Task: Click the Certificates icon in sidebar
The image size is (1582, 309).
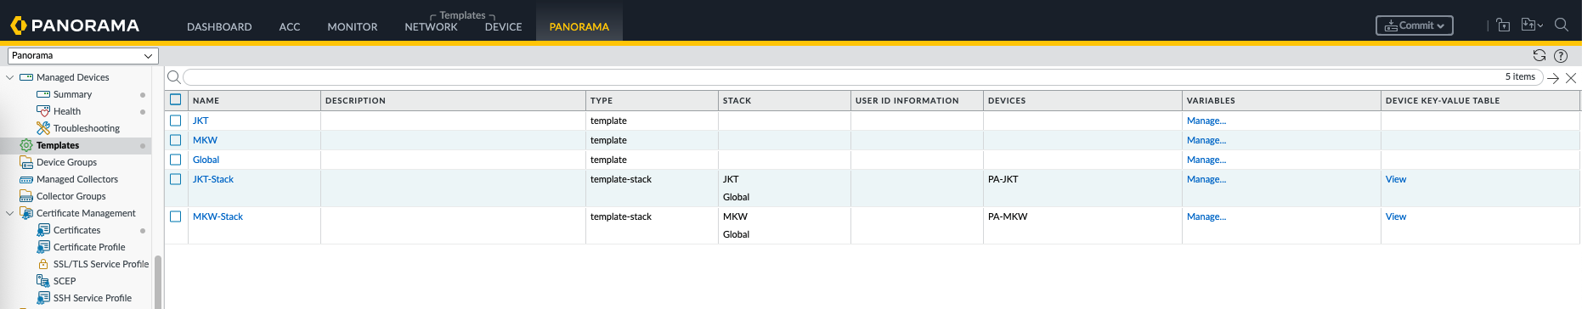Action: click(43, 230)
